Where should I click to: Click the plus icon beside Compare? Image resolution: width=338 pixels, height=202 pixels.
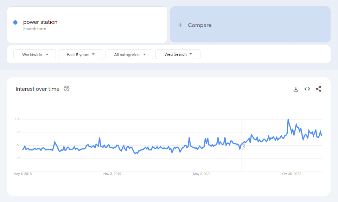[180, 25]
